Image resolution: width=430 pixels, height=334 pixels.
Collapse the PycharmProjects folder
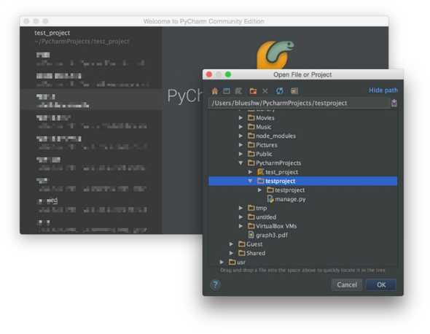coord(241,163)
